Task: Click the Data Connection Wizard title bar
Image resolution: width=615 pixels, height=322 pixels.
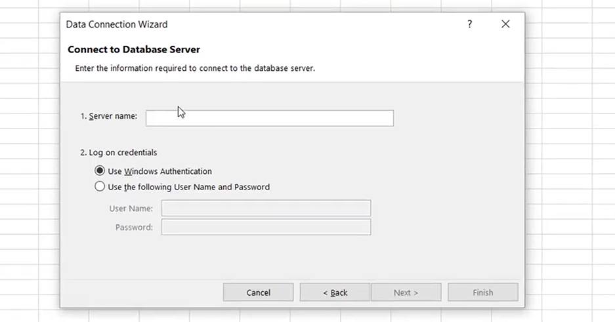Action: pyautogui.click(x=263, y=24)
